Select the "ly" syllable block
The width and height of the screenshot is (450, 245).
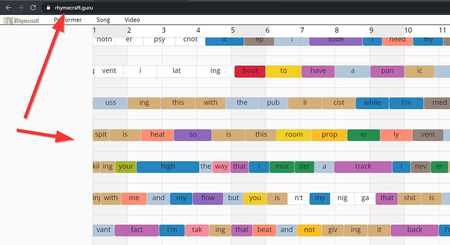click(x=396, y=135)
